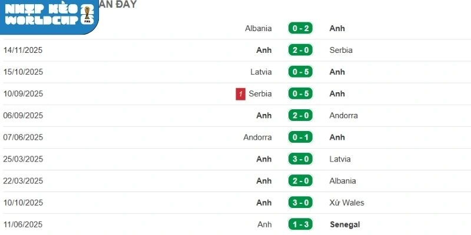471x235 pixels.
Task: Select the 25/03/2025 match date
Action: click(x=23, y=159)
